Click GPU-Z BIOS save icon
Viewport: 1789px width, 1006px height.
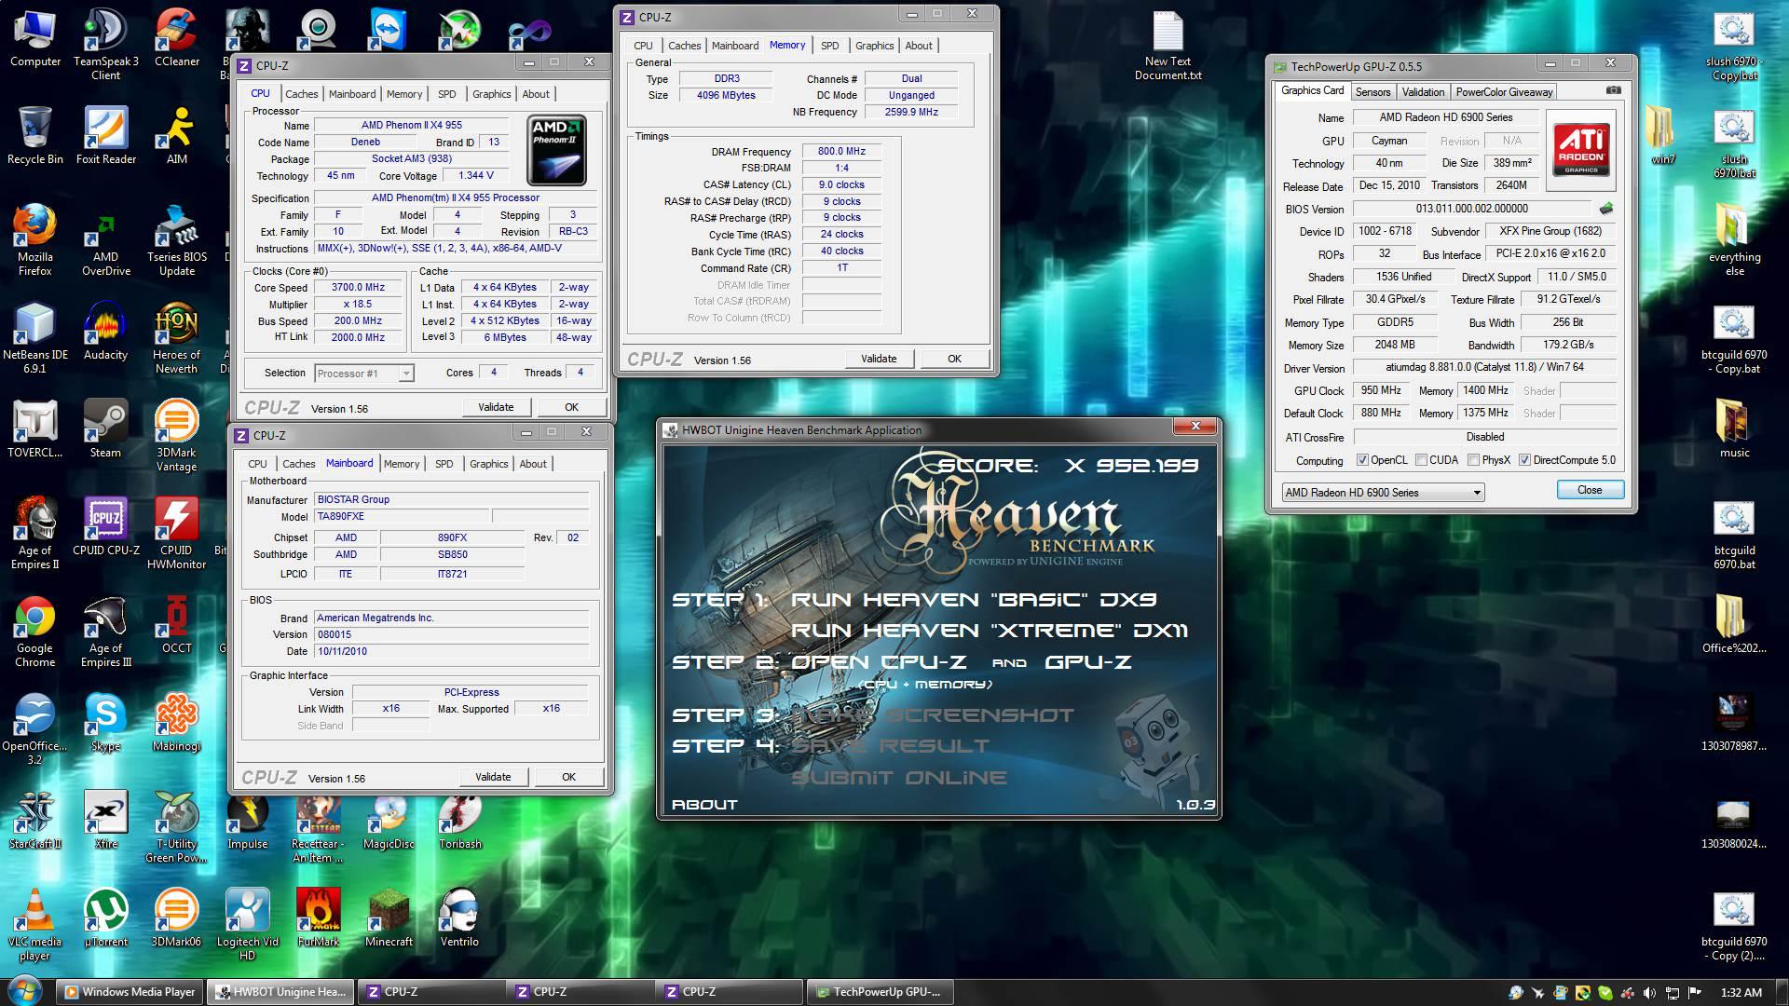pyautogui.click(x=1605, y=209)
